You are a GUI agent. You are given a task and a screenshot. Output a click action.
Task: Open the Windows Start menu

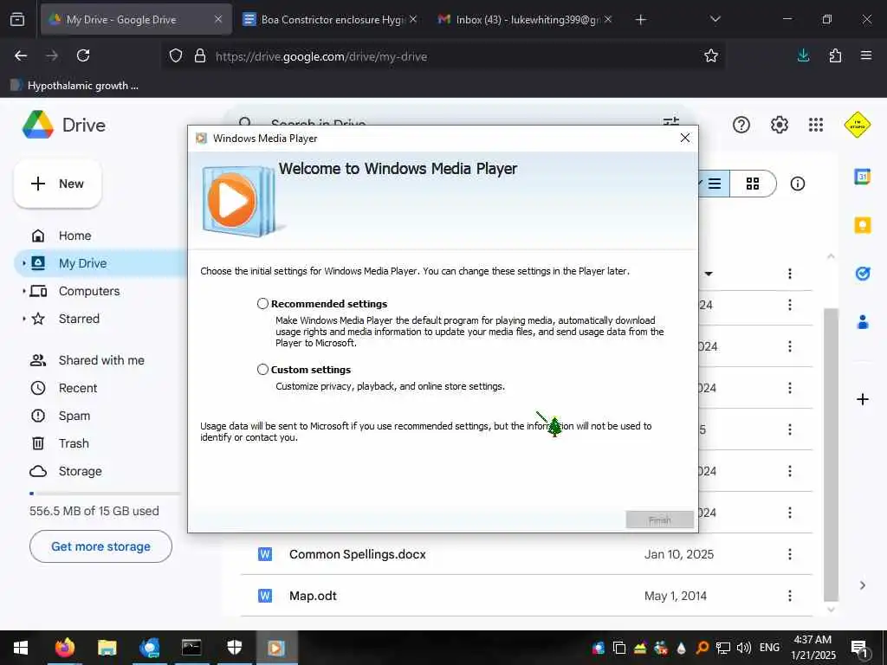pyautogui.click(x=21, y=648)
